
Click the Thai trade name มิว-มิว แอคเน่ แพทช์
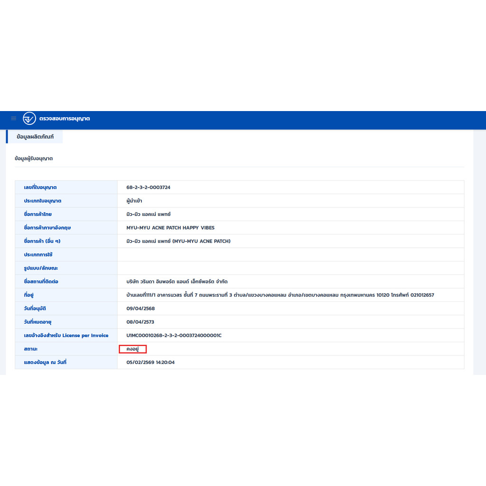click(149, 214)
